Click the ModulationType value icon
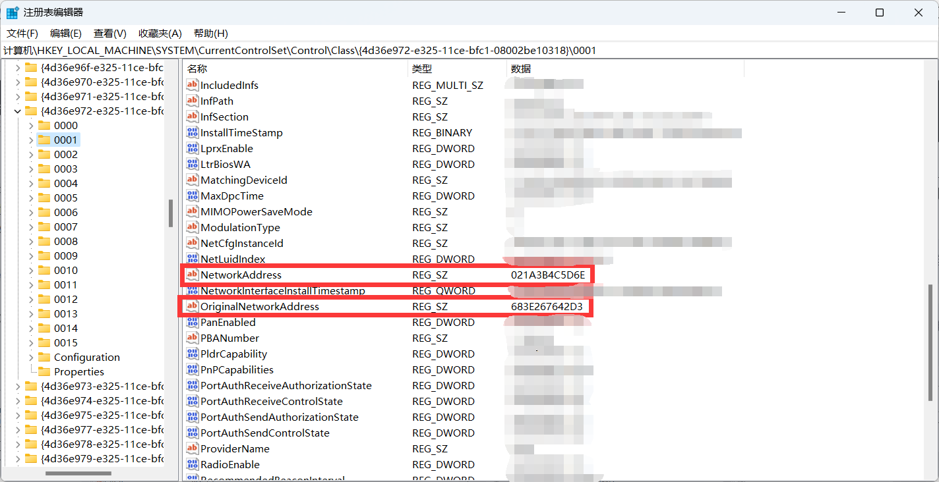The image size is (939, 482). [192, 227]
